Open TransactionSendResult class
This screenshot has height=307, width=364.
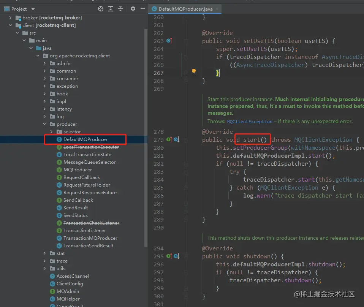(x=85, y=246)
